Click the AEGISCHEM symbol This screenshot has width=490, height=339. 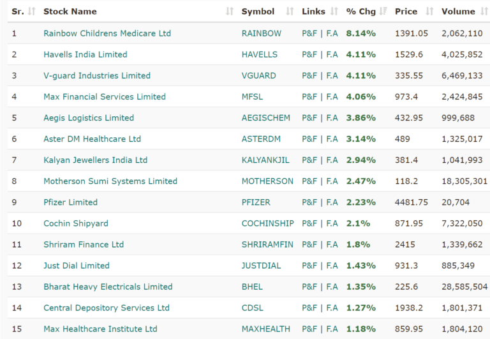click(265, 117)
